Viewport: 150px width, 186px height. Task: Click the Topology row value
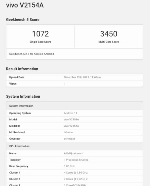tap(76, 160)
